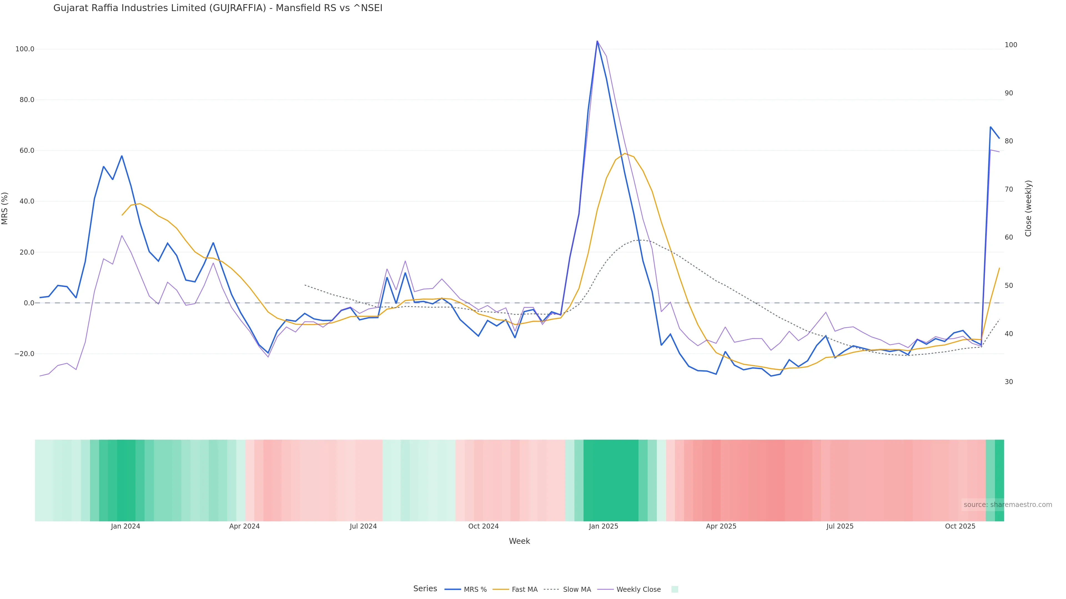Click the 'Jan 2025' x-axis tick label

(603, 526)
